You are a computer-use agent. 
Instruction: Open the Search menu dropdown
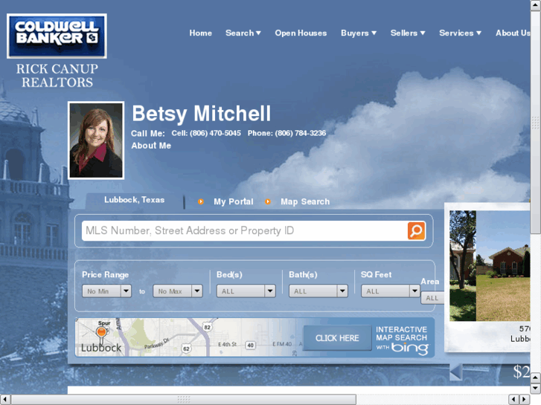click(243, 33)
